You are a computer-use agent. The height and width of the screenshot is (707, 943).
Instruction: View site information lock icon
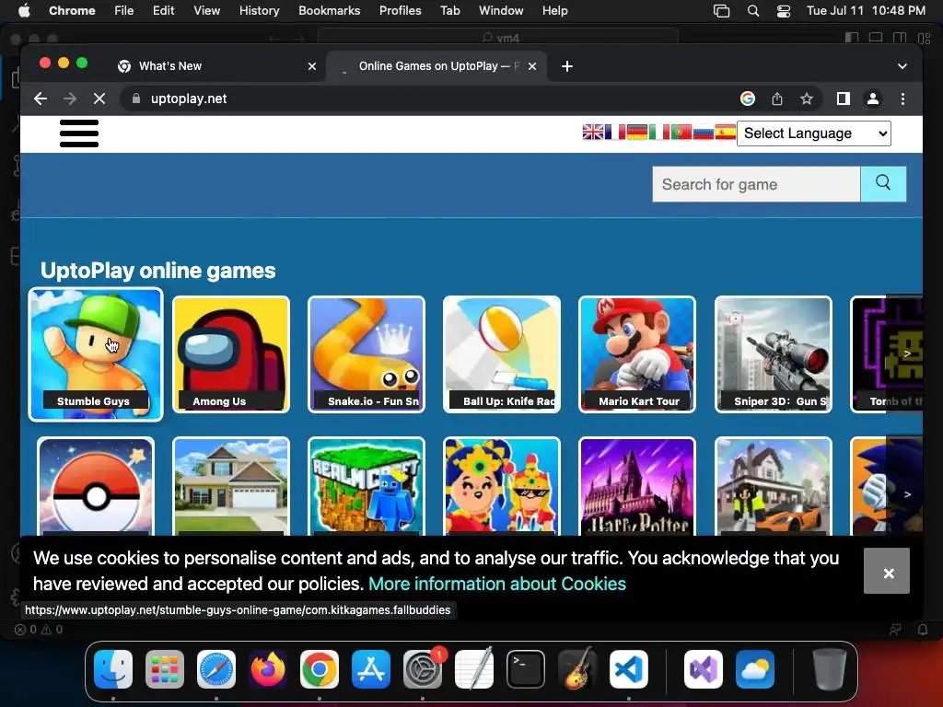coord(136,99)
